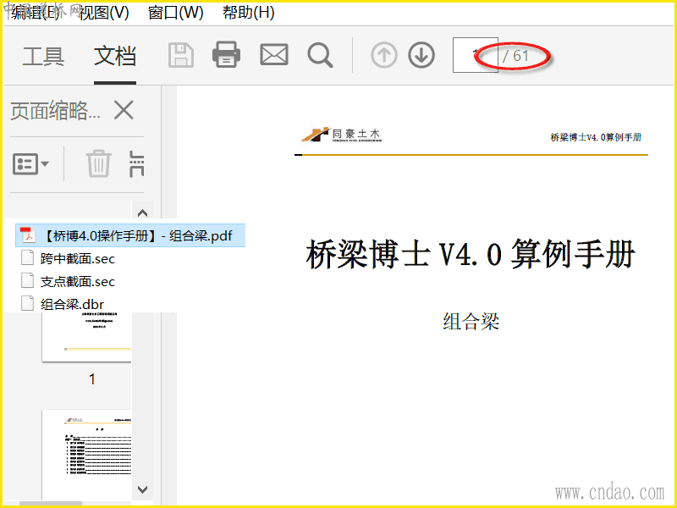Open the 视图(V) menu

click(104, 13)
